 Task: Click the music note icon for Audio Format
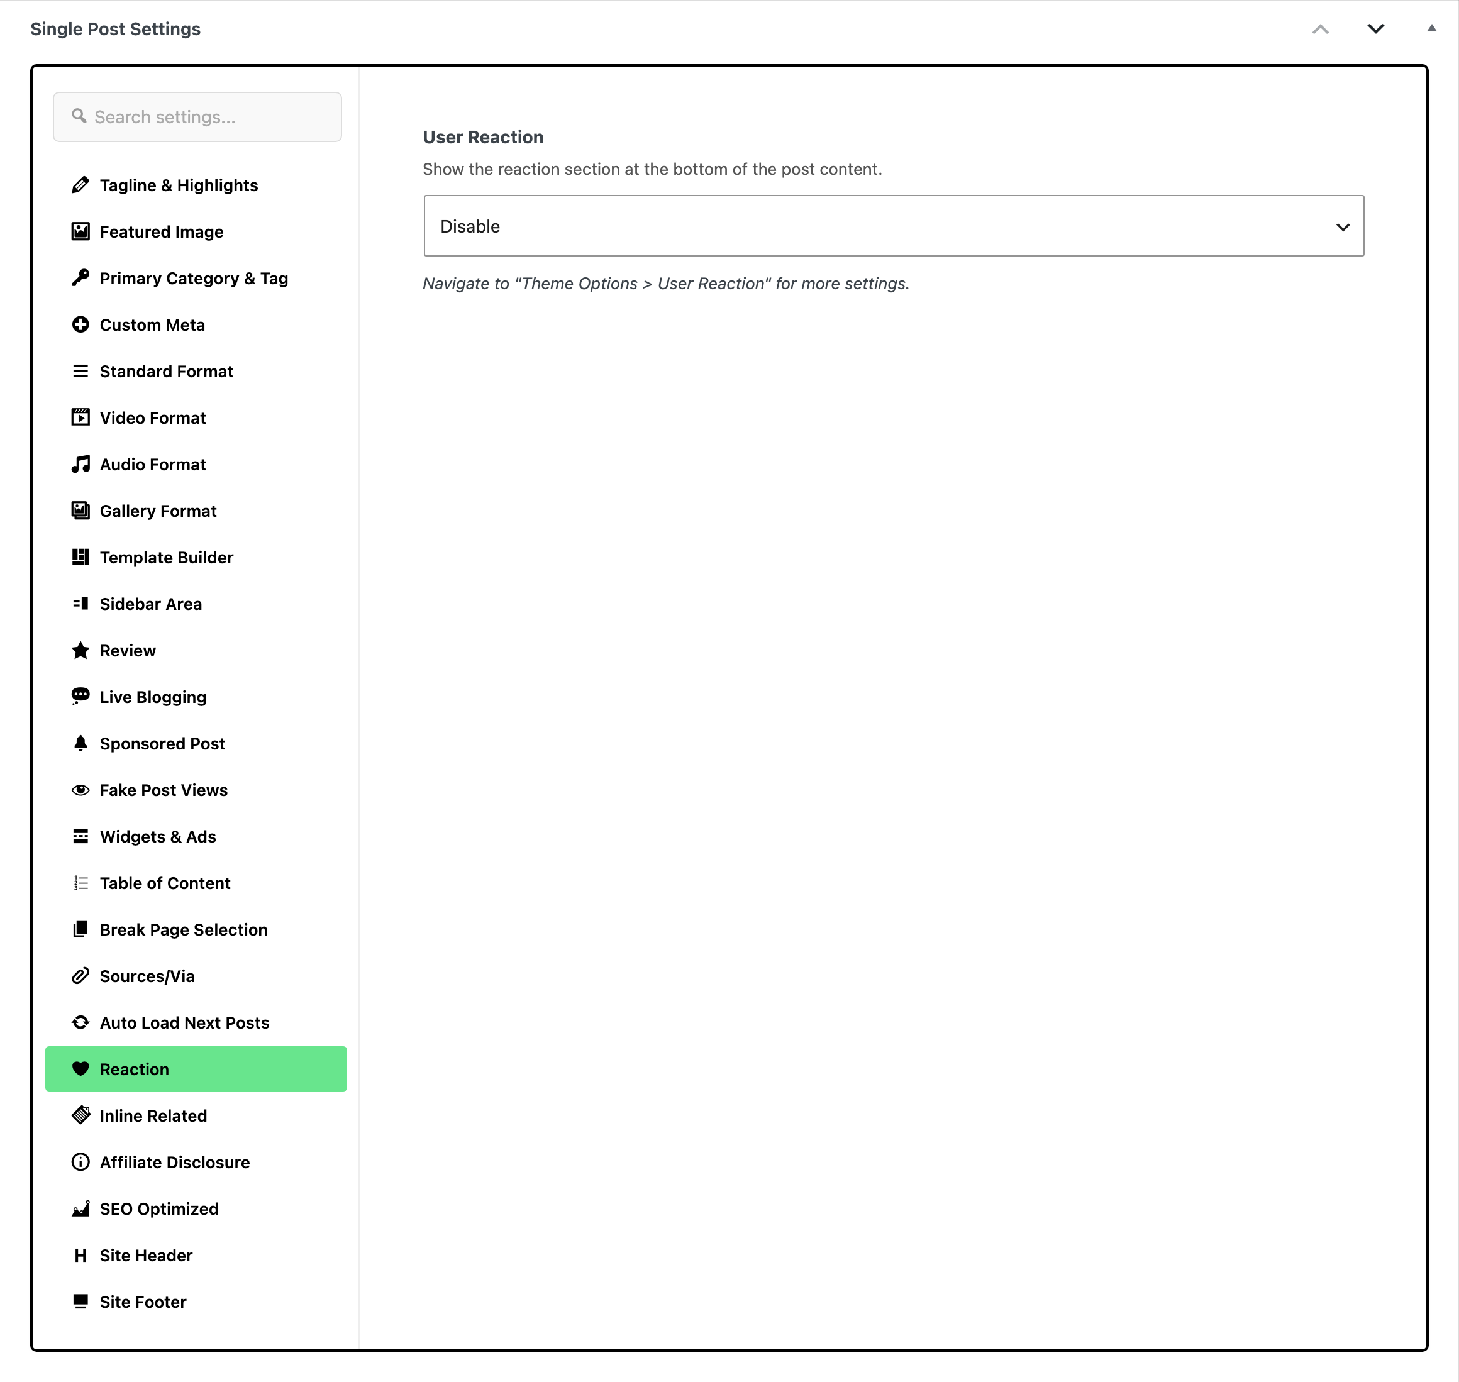point(80,464)
